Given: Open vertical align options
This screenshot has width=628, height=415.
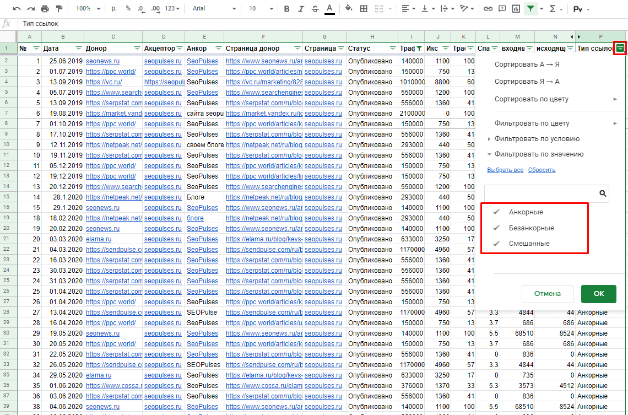Looking at the screenshot, I should coord(427,8).
